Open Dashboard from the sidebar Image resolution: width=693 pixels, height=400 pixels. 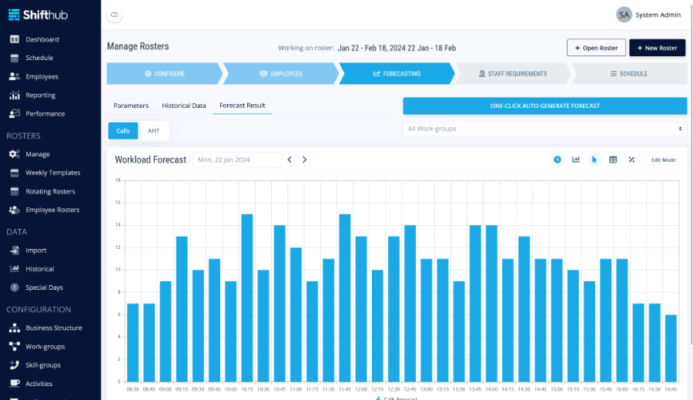click(42, 39)
